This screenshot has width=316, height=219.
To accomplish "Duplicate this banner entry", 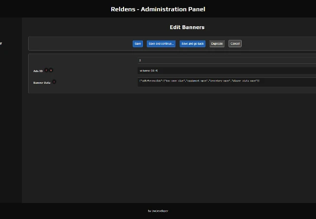I will 217,44.
